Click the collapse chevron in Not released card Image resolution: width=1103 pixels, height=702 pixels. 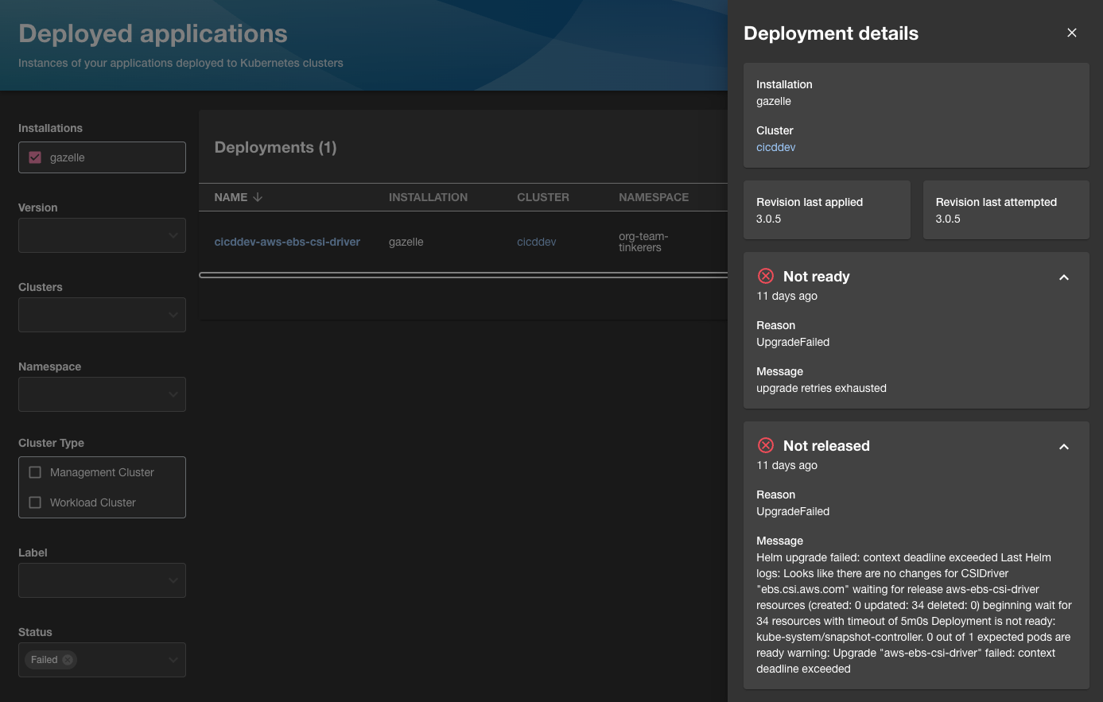tap(1064, 447)
